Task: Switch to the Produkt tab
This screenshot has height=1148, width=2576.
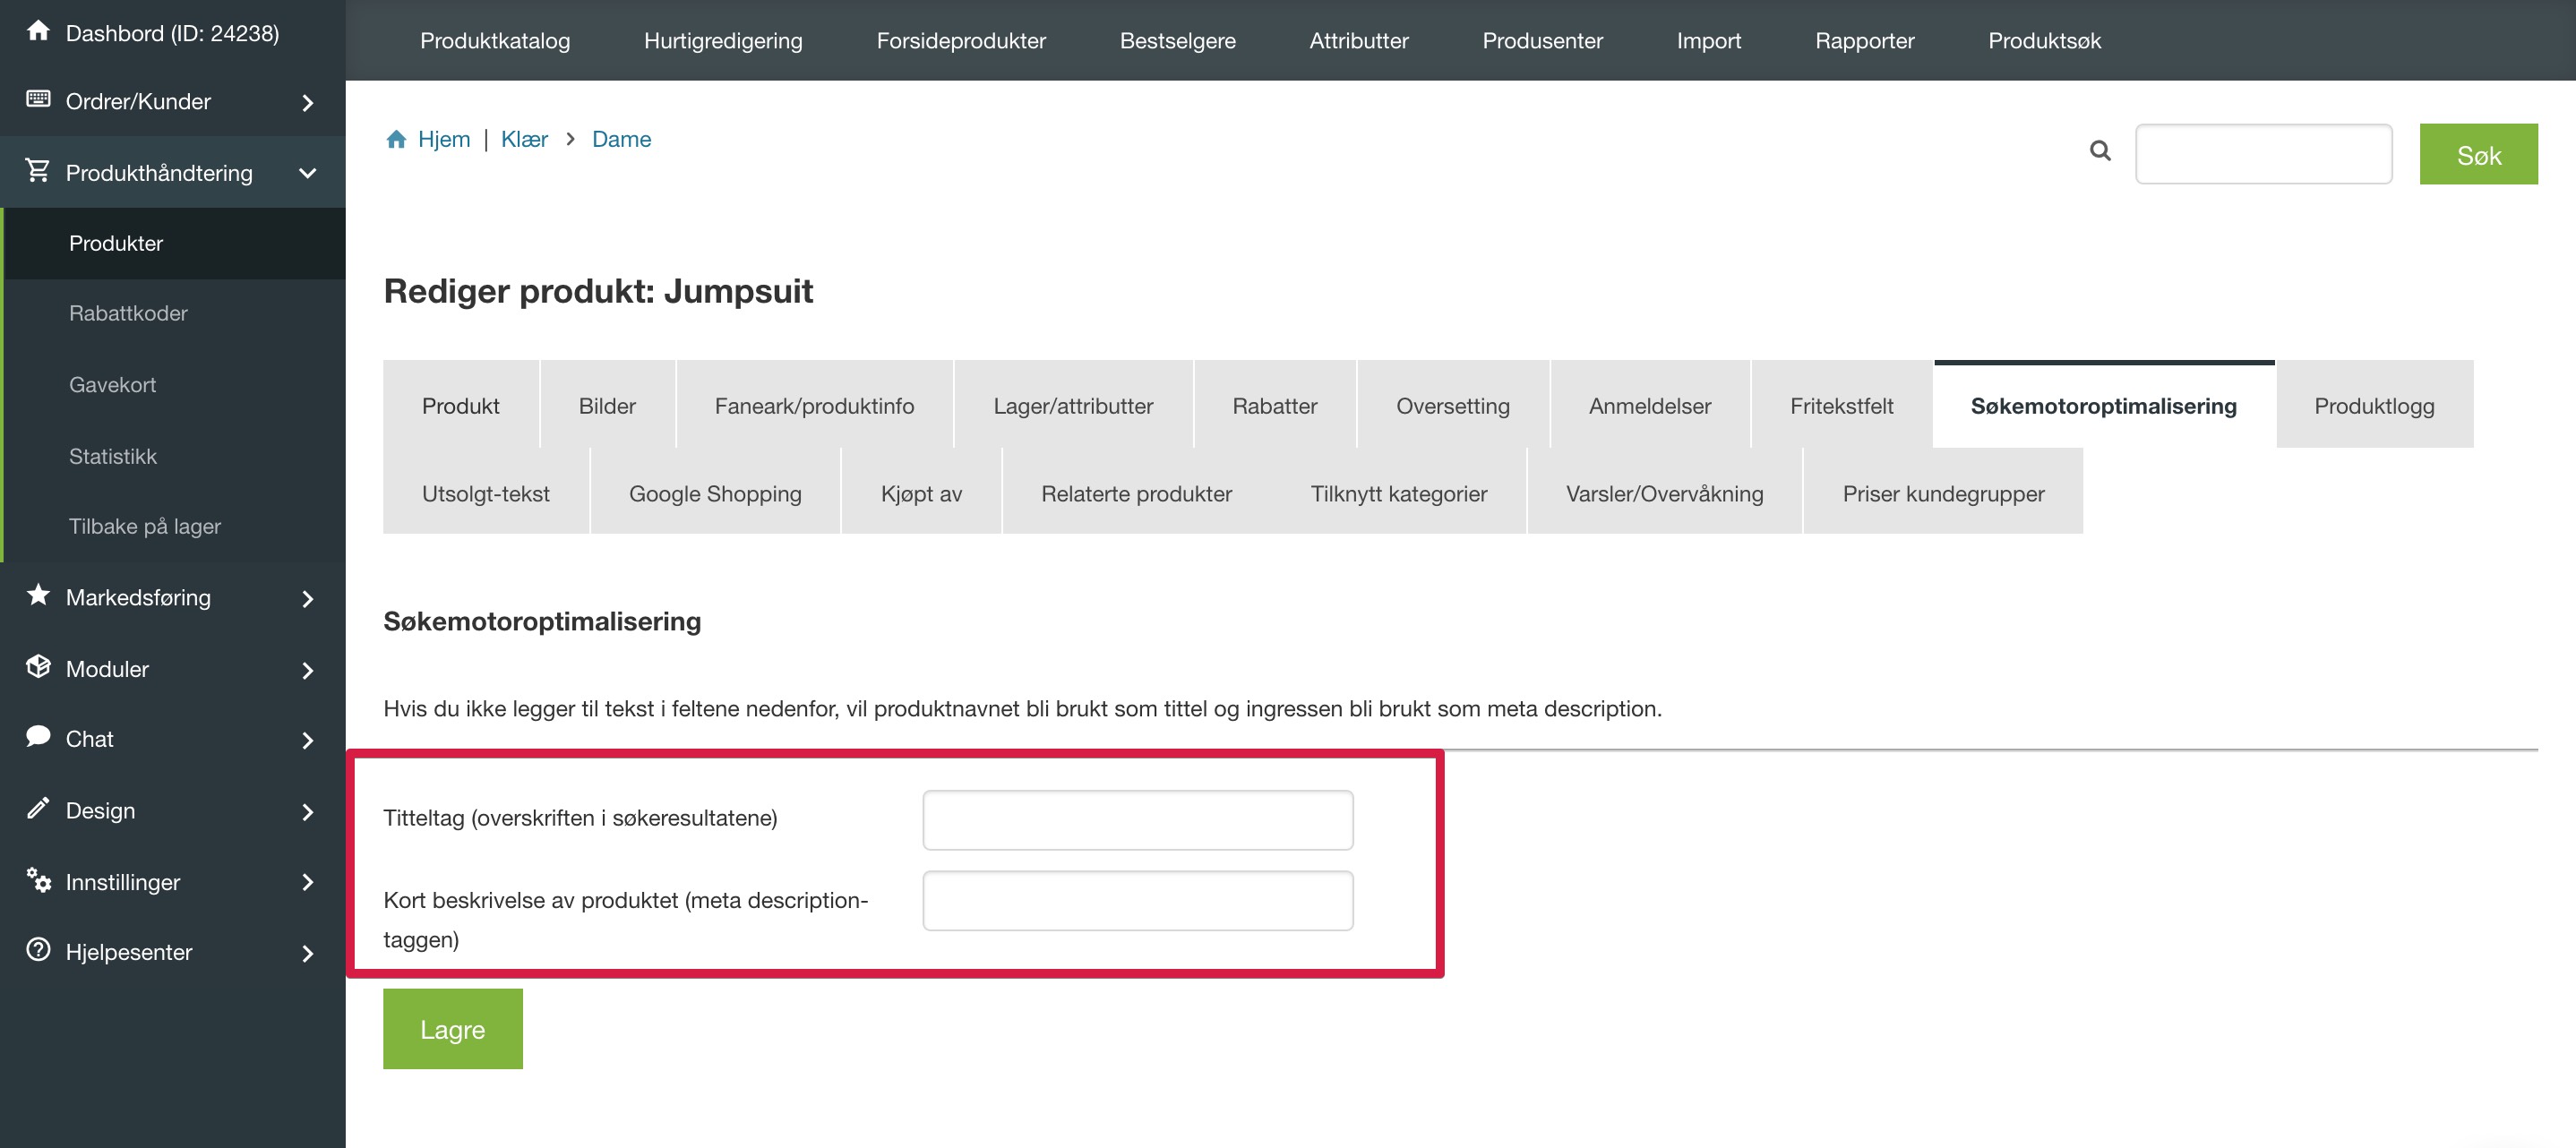Action: [461, 405]
